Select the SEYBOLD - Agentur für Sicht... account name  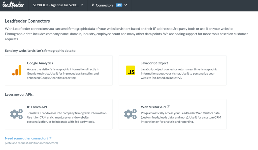click(56, 5)
